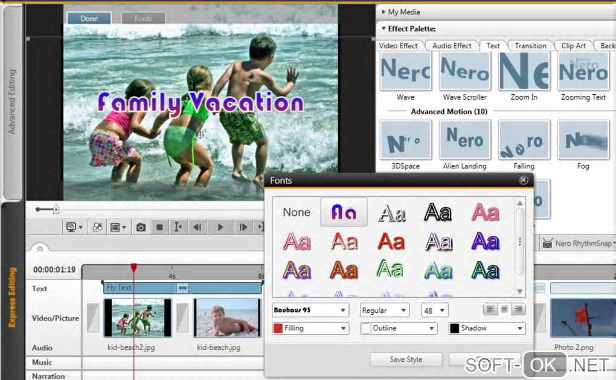616x380 pixels.
Task: Stop playback with the square stop button
Action: tap(159, 227)
